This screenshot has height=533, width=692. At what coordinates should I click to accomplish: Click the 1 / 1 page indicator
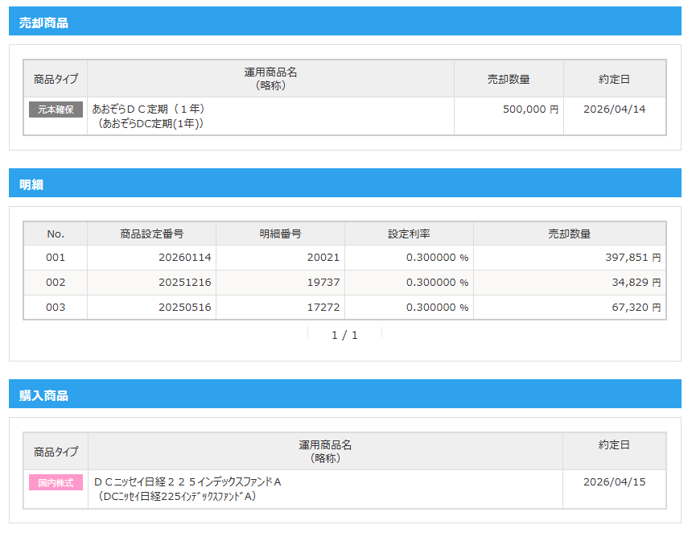[344, 335]
